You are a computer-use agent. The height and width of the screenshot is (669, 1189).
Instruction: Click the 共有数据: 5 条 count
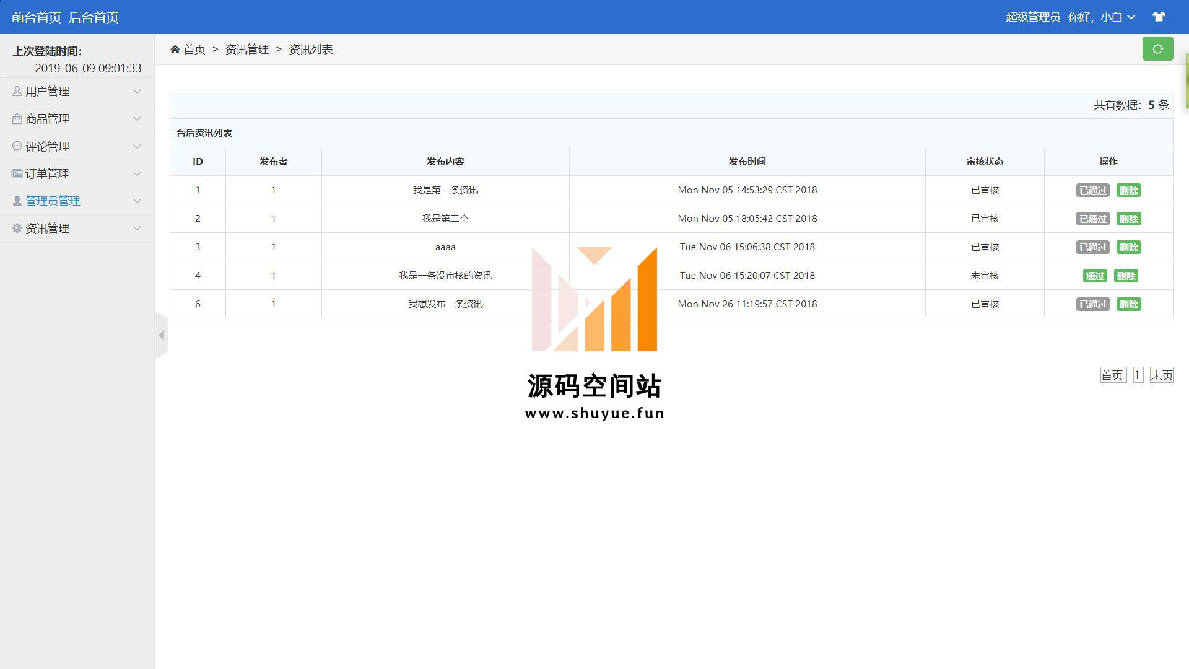1131,105
